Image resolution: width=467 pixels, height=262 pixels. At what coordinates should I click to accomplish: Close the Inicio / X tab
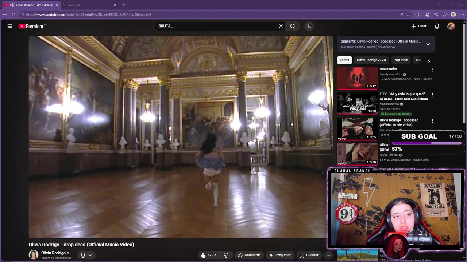click(x=115, y=5)
